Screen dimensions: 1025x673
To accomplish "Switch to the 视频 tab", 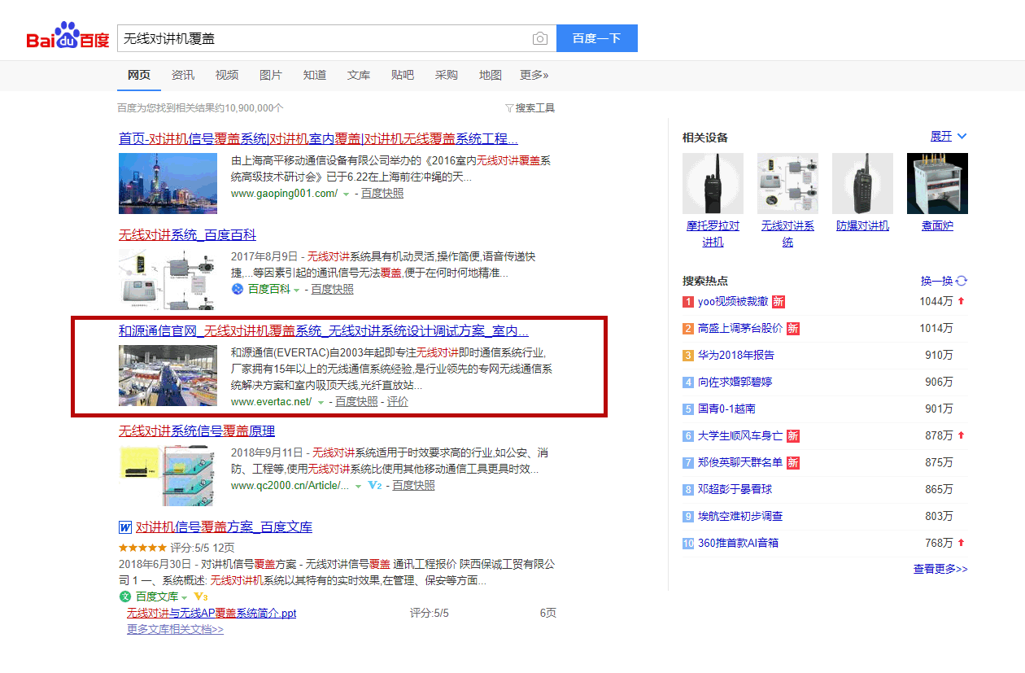I will pos(227,75).
